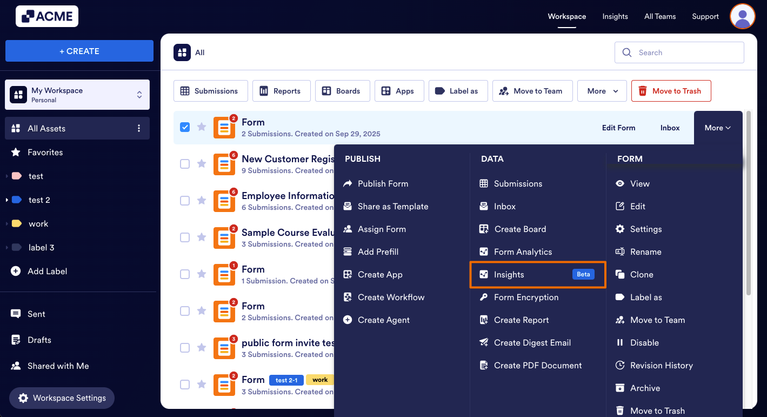Click the yellow work label tag on the Form
Viewport: 767px width, 417px height.
tap(319, 380)
